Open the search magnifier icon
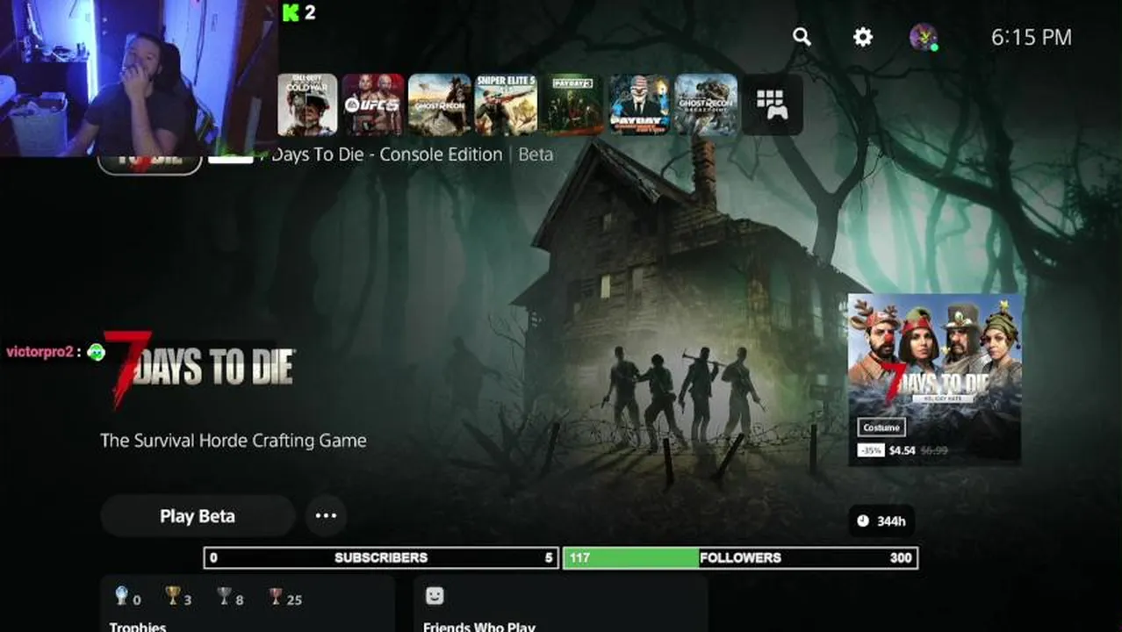The width and height of the screenshot is (1122, 632). pos(802,37)
